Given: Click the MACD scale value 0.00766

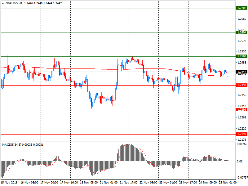Looking at the screenshot, I should point(242,144).
